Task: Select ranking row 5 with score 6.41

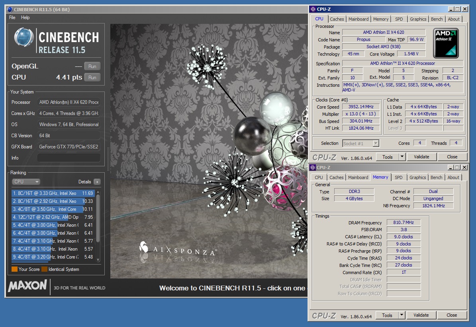Action: tap(53, 225)
